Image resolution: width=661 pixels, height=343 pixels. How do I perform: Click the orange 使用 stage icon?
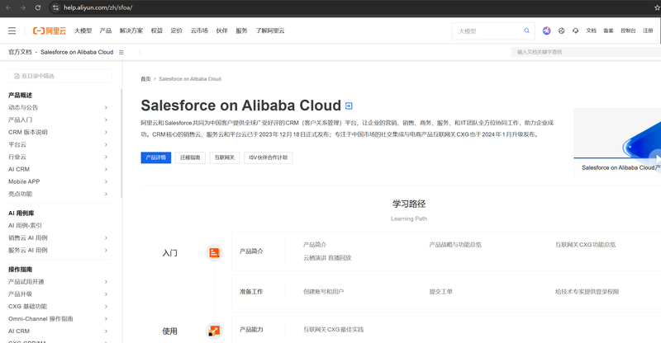pos(214,331)
